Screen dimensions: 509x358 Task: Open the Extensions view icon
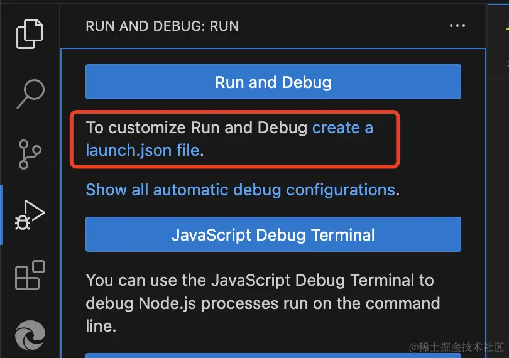[x=30, y=275]
